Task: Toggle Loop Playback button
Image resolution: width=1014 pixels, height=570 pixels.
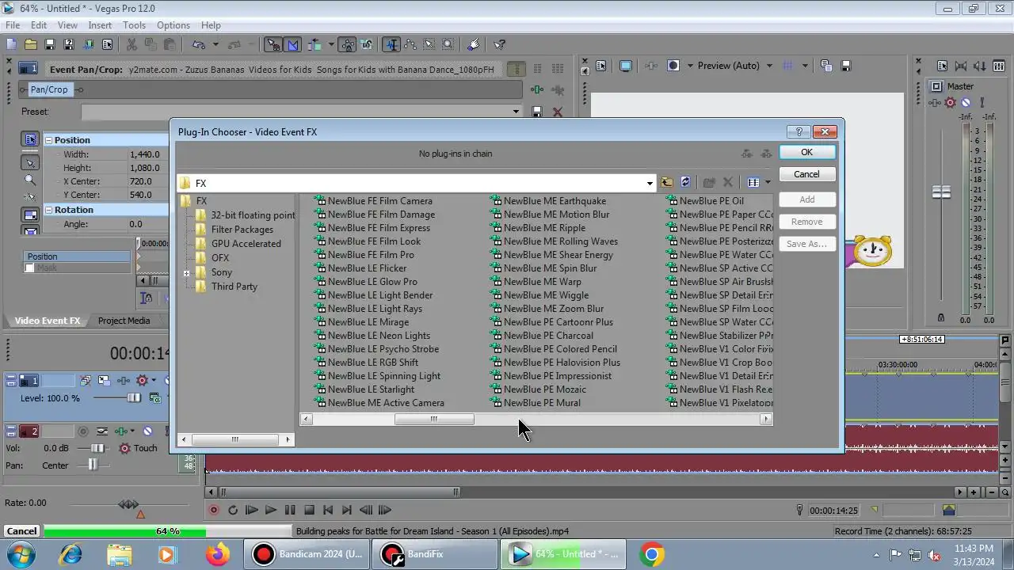Action: point(233,511)
